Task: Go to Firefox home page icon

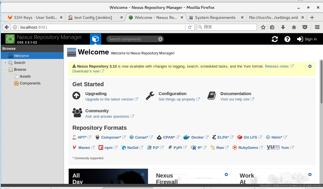Action: 294,27
